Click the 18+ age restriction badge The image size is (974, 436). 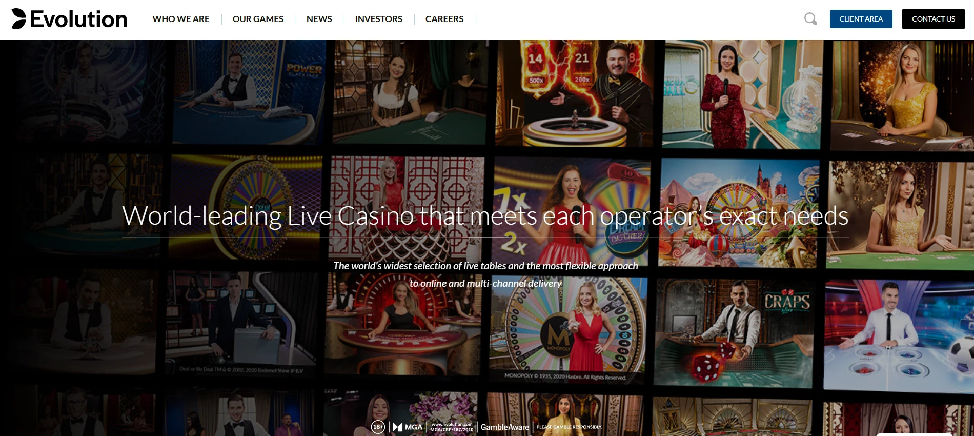coord(378,427)
